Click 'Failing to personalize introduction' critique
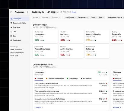 [x=46, y=83]
